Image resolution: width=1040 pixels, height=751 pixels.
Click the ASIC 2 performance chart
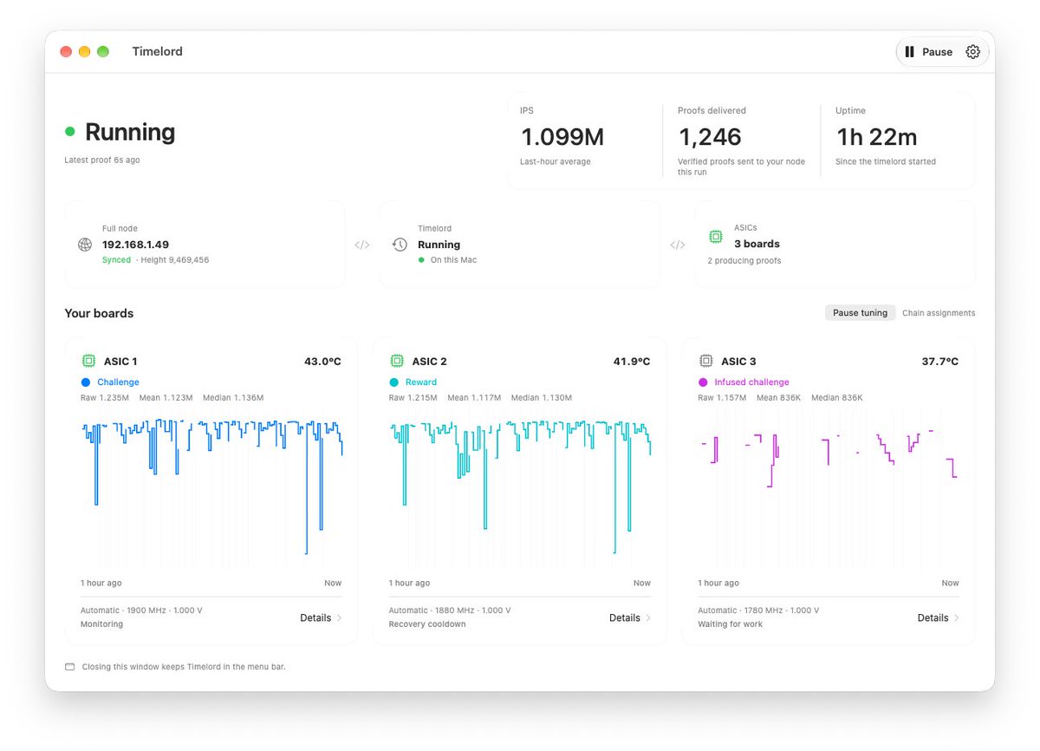point(520,487)
